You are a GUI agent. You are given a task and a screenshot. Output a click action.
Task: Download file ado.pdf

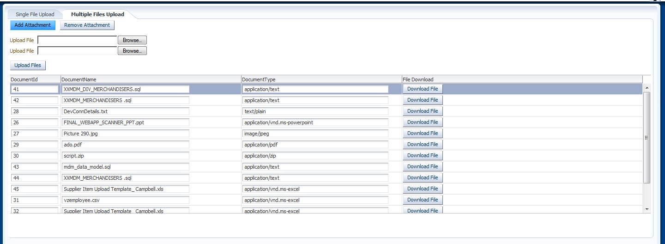423,144
